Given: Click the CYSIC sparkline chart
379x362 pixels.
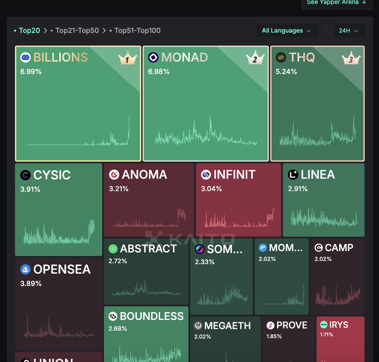Looking at the screenshot, I should 59,232.
